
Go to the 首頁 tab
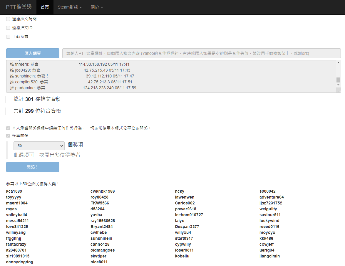(45, 7)
